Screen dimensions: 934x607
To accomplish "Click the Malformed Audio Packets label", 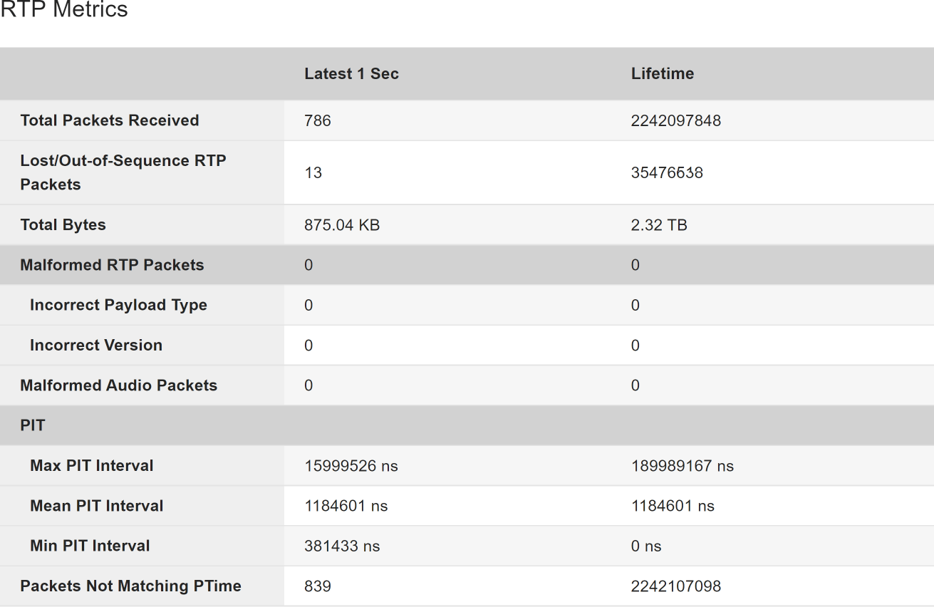I will click(118, 385).
